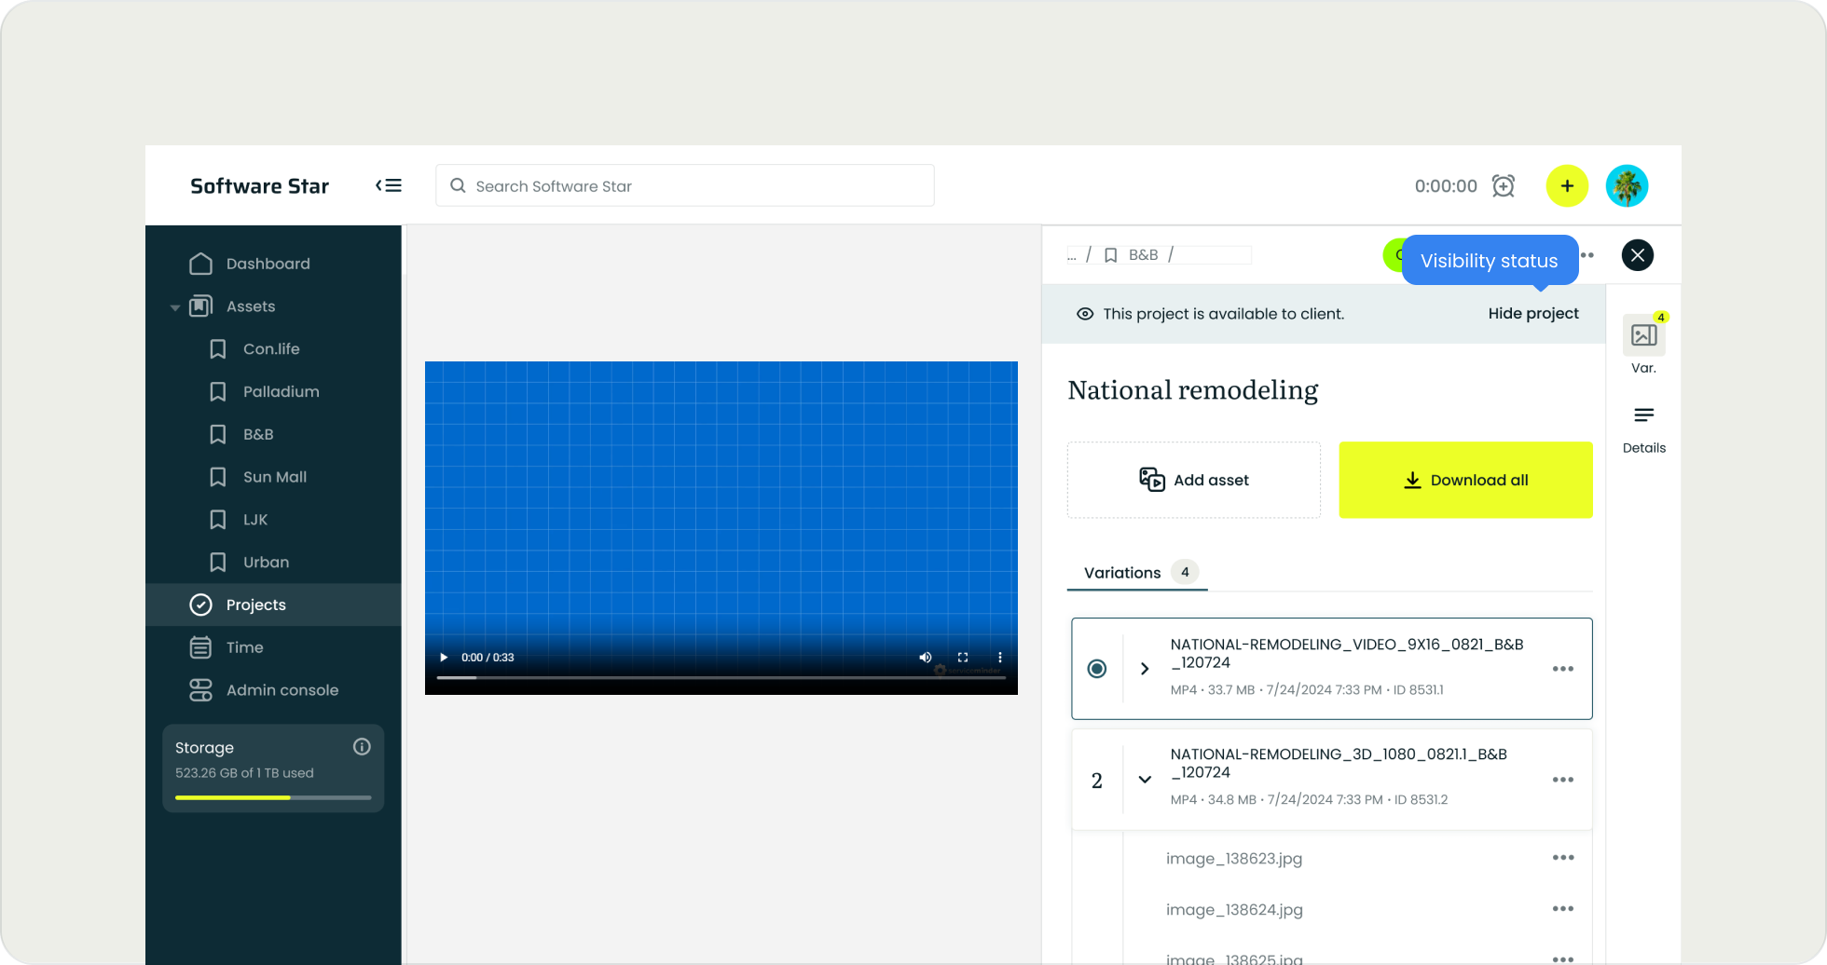The height and width of the screenshot is (965, 1827).
Task: Open the user profile avatar
Action: pyautogui.click(x=1627, y=185)
